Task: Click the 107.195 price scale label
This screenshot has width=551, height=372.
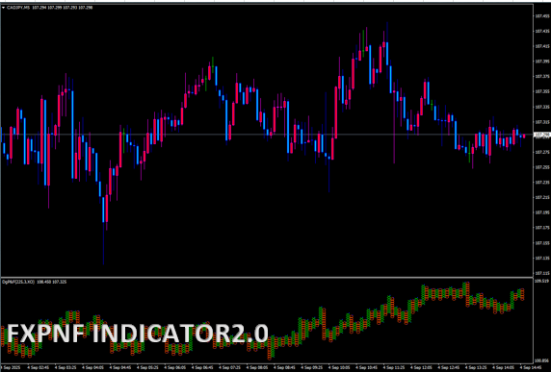Action: [541, 212]
